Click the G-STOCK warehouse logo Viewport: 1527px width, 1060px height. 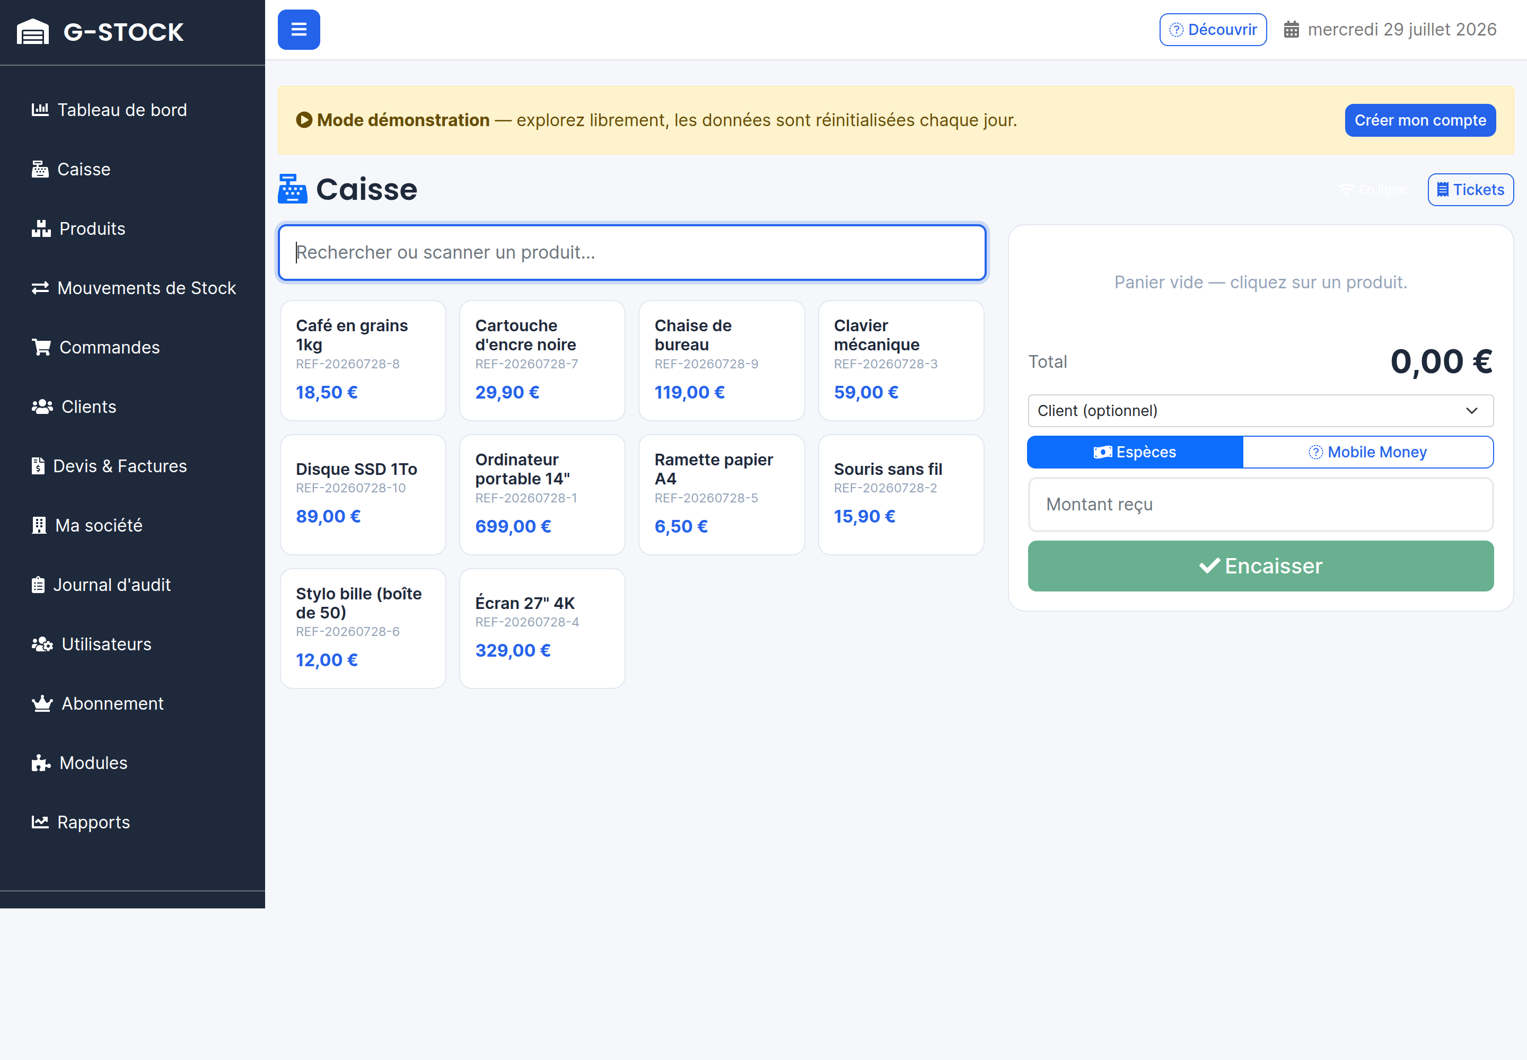(x=32, y=32)
